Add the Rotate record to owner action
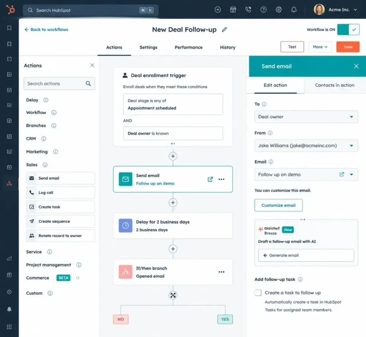The width and height of the screenshot is (366, 337). pos(60,236)
